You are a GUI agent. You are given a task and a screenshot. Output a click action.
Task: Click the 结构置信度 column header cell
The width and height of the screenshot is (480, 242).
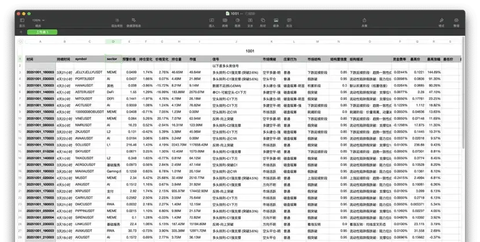(x=339, y=59)
